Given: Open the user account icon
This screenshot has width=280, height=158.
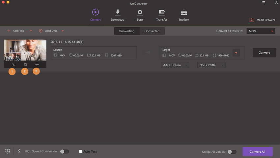Looking at the screenshot, I should (x=276, y=3).
